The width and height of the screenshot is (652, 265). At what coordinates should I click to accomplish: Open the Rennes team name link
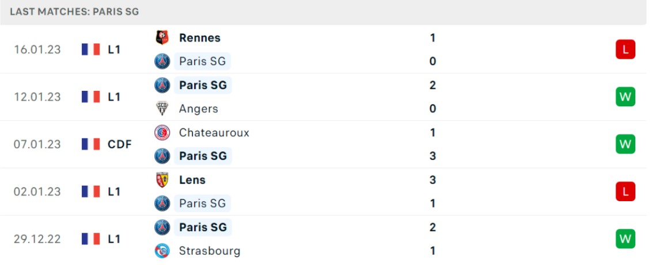coord(200,38)
